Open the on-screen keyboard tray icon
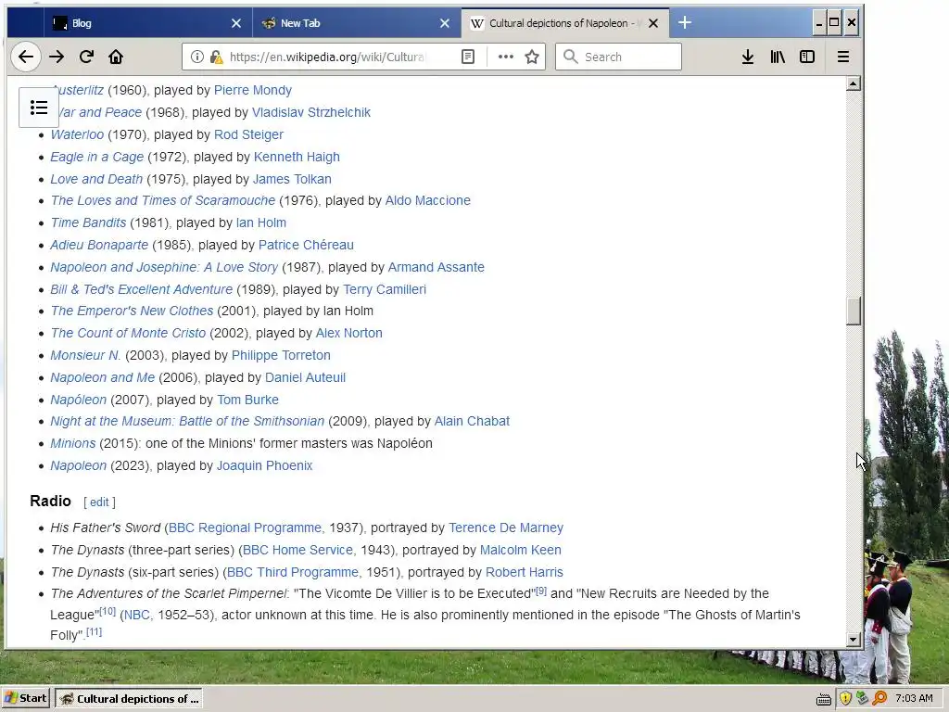This screenshot has width=949, height=712. (824, 699)
